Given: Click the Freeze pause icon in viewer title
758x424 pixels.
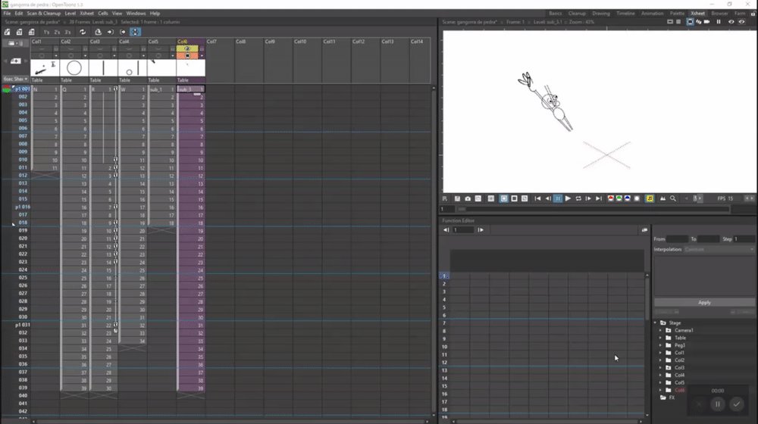Looking at the screenshot, I should [x=719, y=22].
